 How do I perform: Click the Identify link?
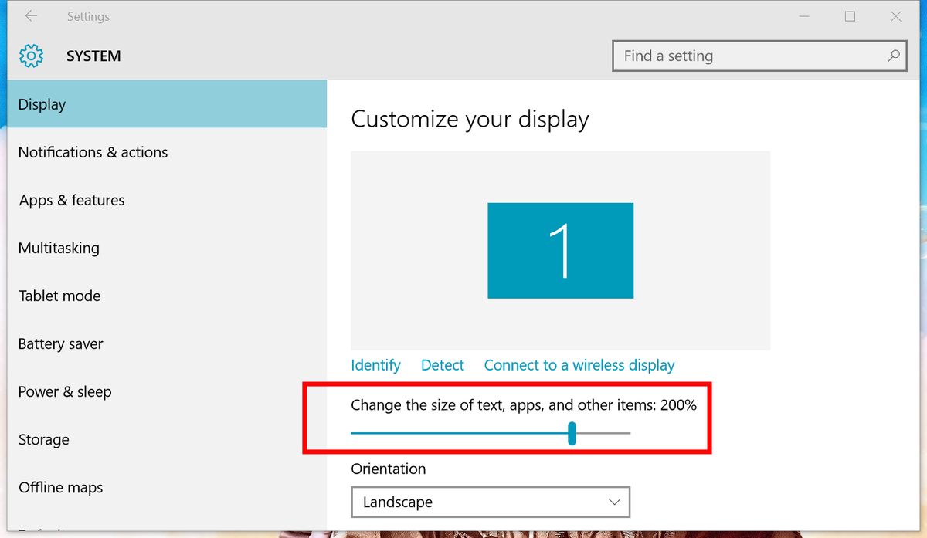click(x=375, y=364)
